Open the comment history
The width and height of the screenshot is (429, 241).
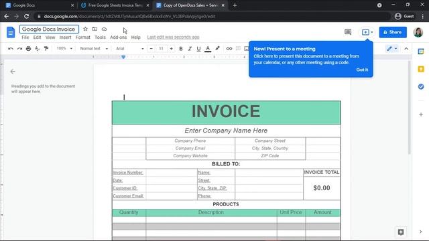pyautogui.click(x=348, y=32)
